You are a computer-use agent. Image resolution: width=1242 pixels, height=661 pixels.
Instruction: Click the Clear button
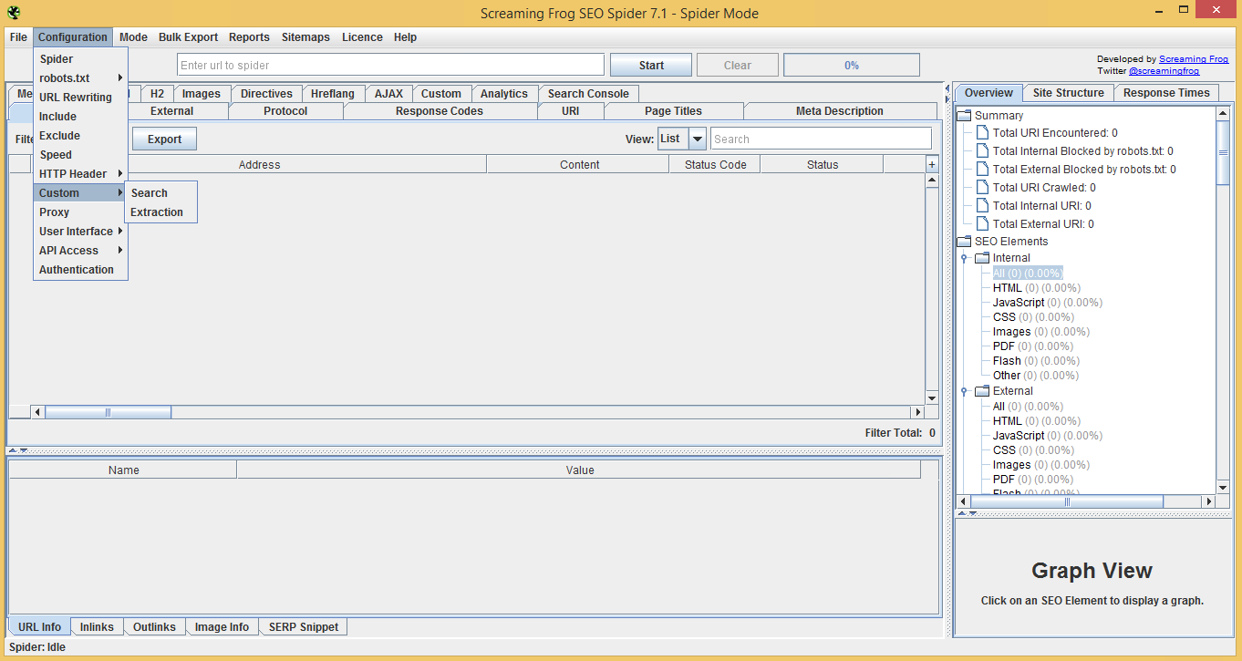[738, 65]
